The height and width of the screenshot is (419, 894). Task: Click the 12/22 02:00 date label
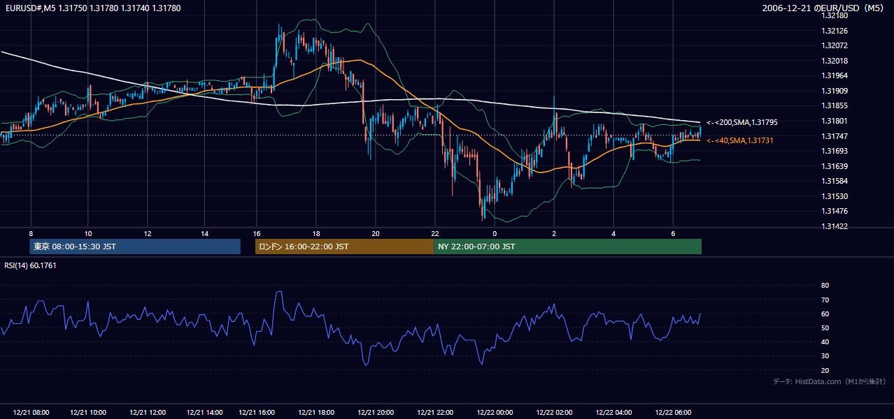coord(554,413)
